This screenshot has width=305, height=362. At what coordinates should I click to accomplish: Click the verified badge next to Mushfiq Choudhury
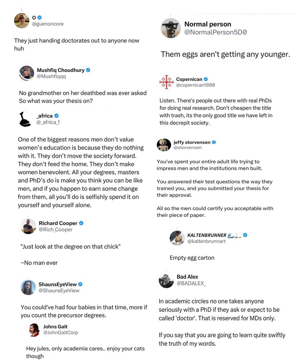[88, 70]
